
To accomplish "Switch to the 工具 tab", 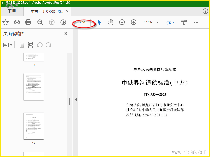I will pos(12,11).
